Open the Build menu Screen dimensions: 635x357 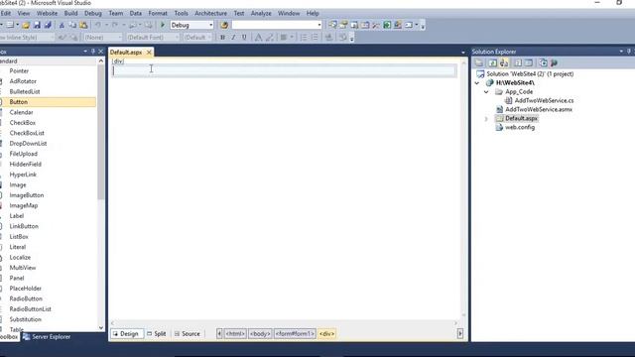[x=70, y=13]
